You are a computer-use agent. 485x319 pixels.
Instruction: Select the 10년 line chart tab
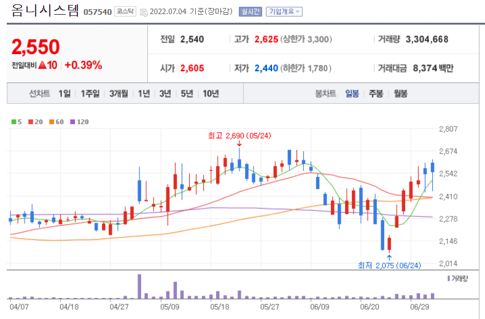point(211,93)
